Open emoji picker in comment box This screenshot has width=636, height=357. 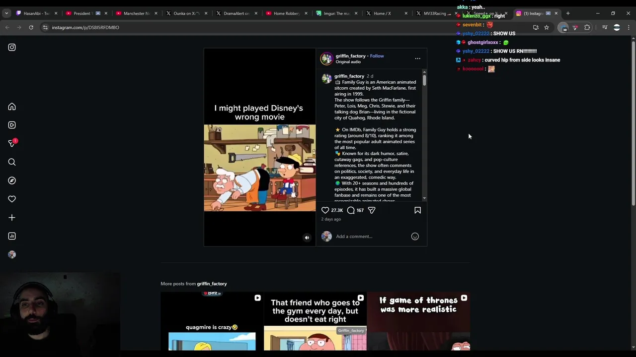415,237
